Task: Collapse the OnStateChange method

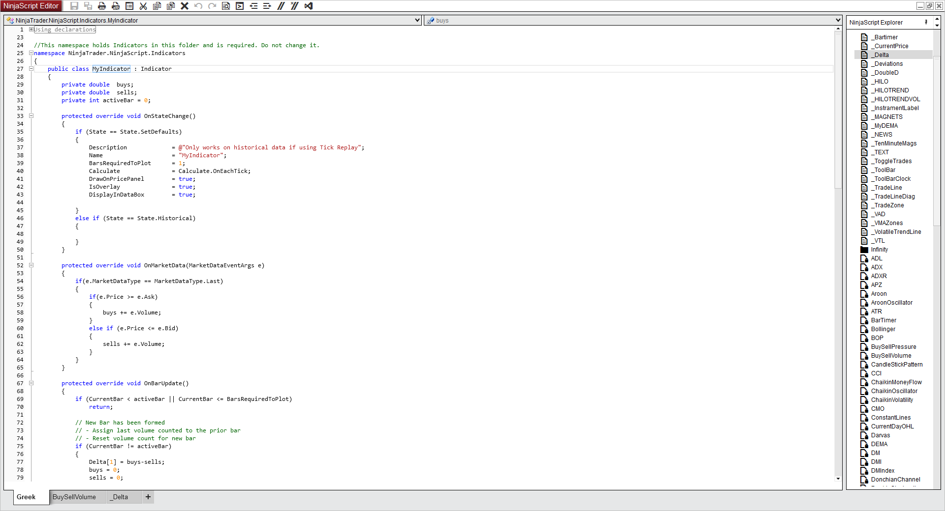Action: 31,116
